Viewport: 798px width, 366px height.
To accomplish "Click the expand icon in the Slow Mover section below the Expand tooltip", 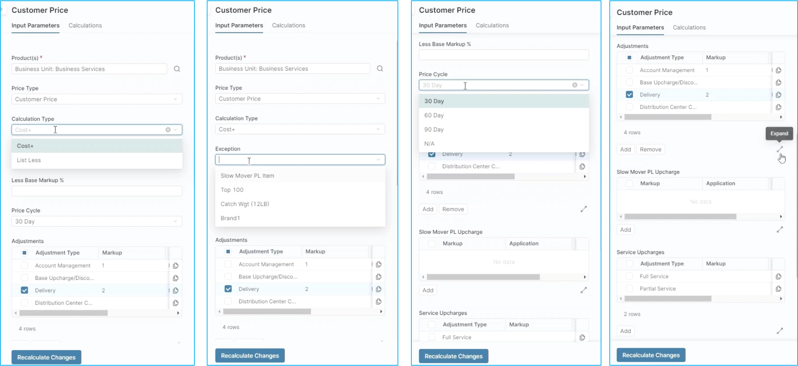I will click(779, 229).
